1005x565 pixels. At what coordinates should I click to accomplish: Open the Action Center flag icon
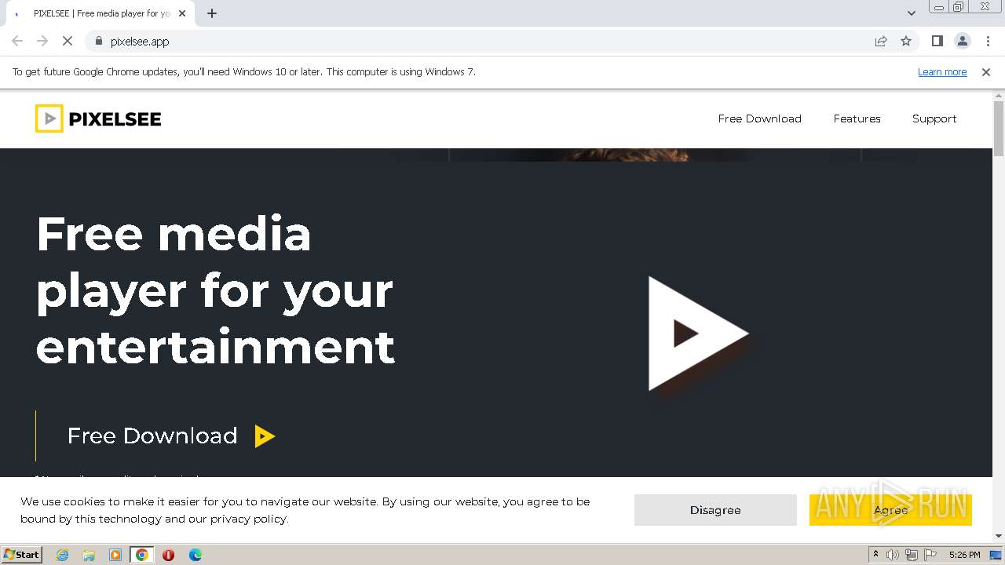930,555
